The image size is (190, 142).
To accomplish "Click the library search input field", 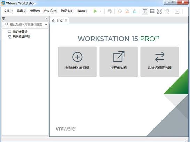I will click(x=25, y=24).
